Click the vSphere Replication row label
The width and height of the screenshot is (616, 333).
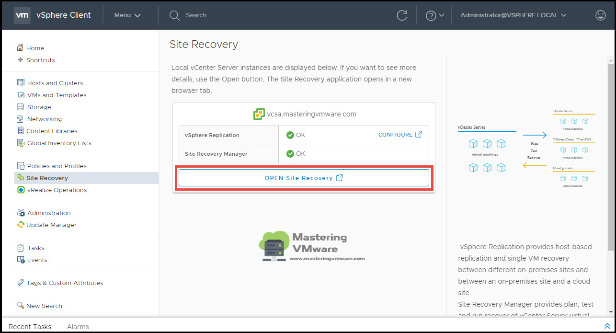[212, 135]
